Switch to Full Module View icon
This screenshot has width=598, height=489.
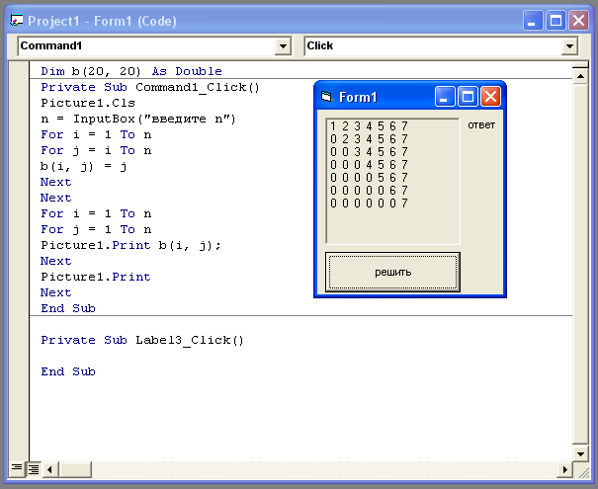coord(34,469)
